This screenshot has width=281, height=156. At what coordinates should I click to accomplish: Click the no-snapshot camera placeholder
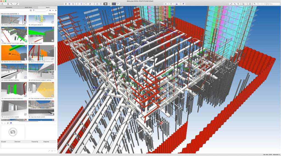(13, 132)
